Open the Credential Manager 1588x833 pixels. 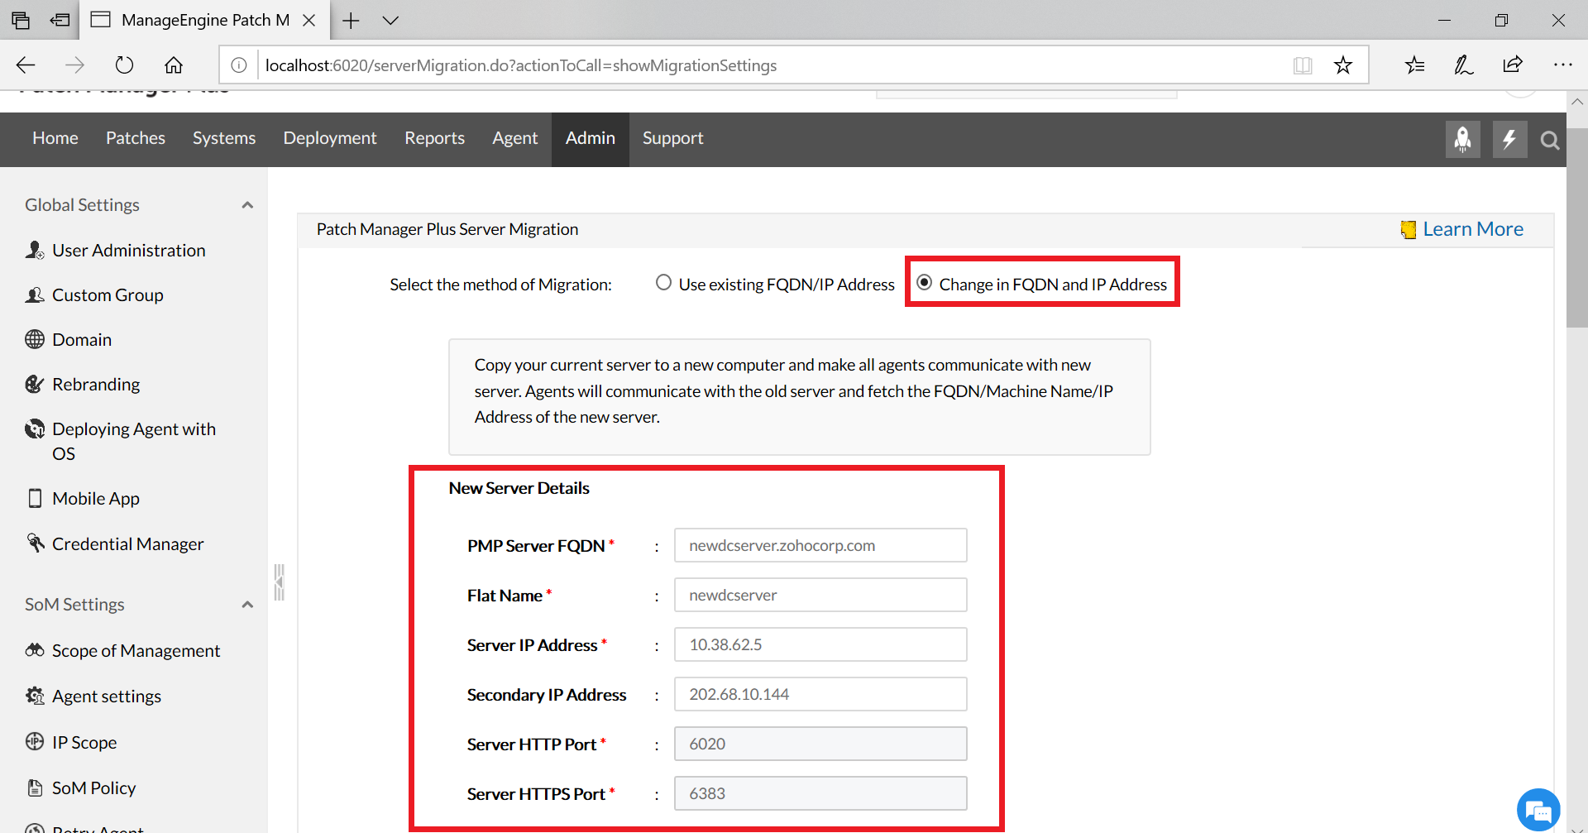(127, 543)
